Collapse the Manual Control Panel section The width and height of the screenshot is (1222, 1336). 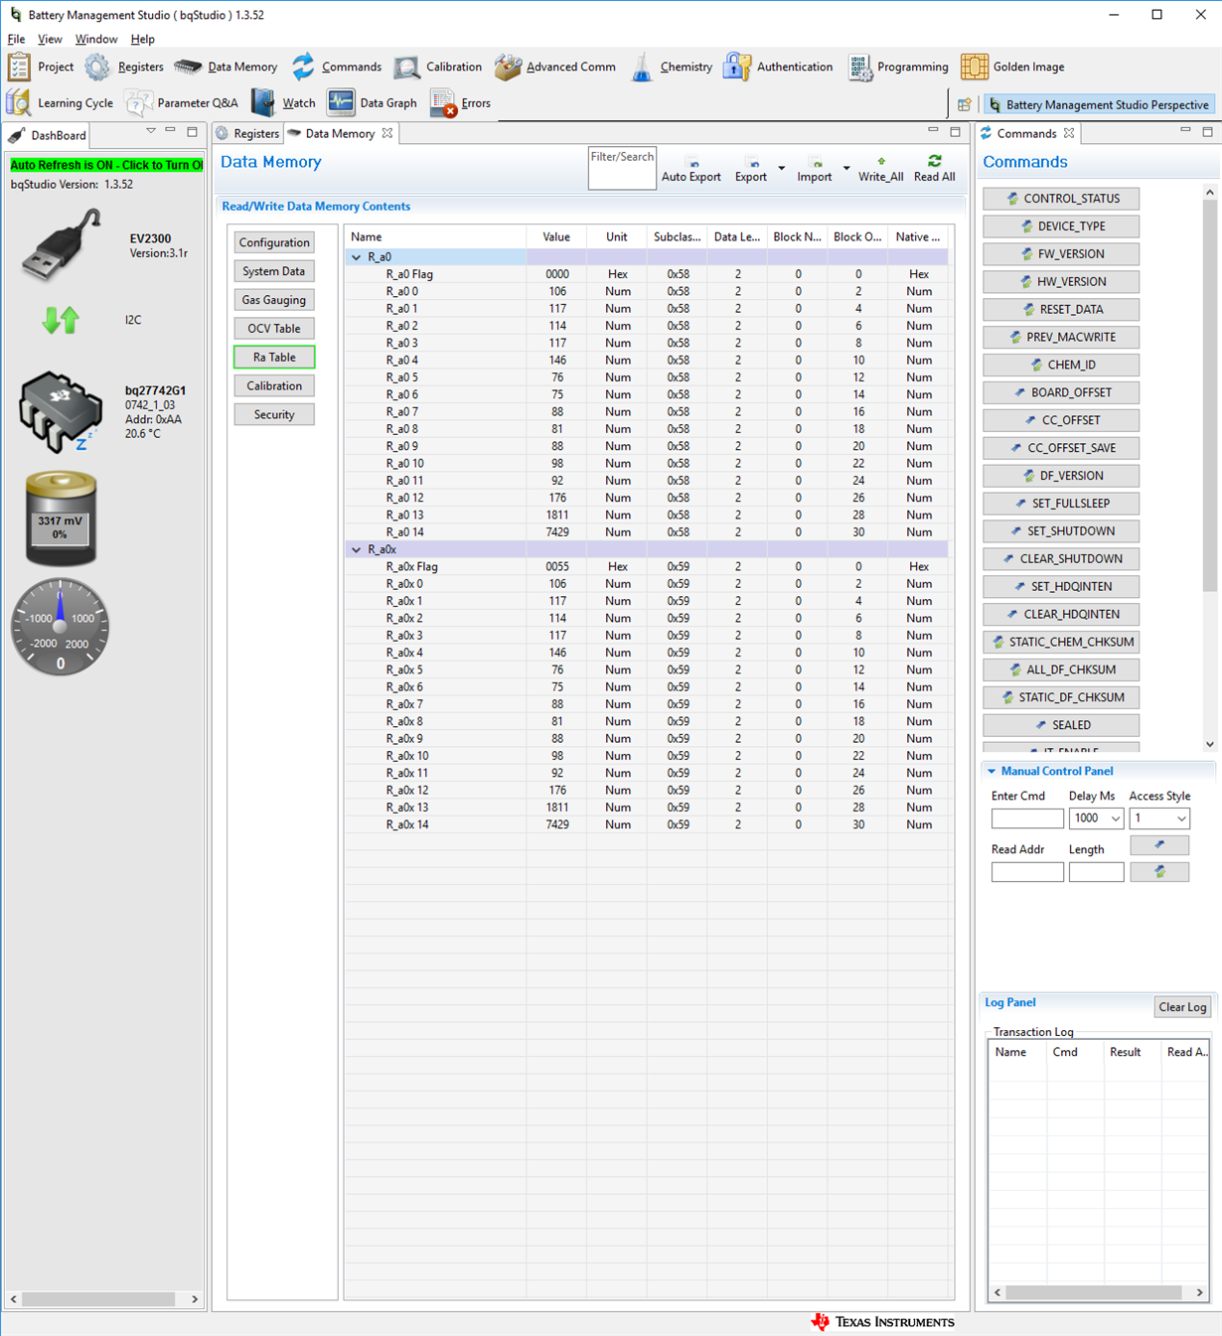coord(992,771)
